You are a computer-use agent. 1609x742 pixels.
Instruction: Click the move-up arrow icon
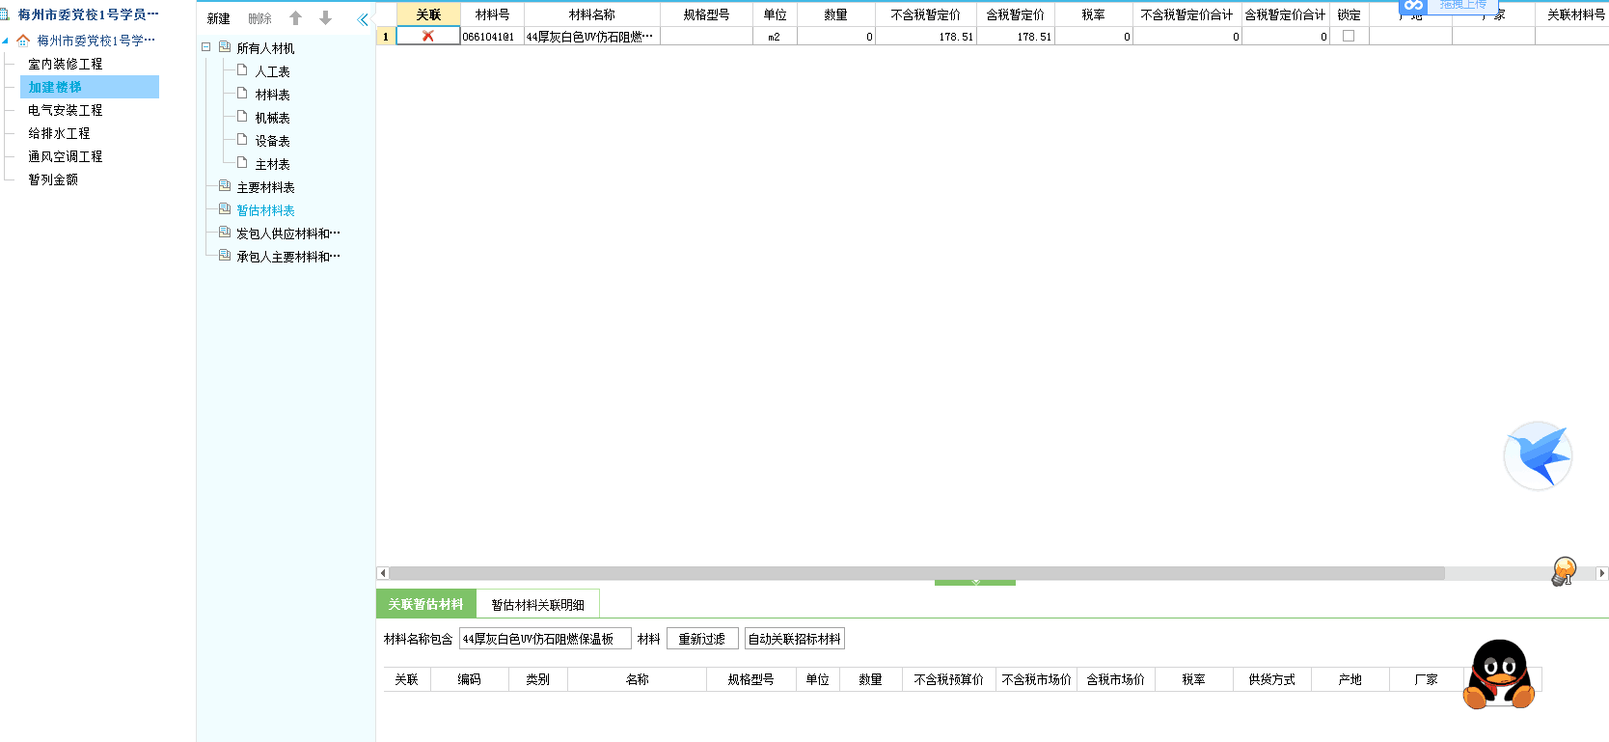click(x=296, y=18)
